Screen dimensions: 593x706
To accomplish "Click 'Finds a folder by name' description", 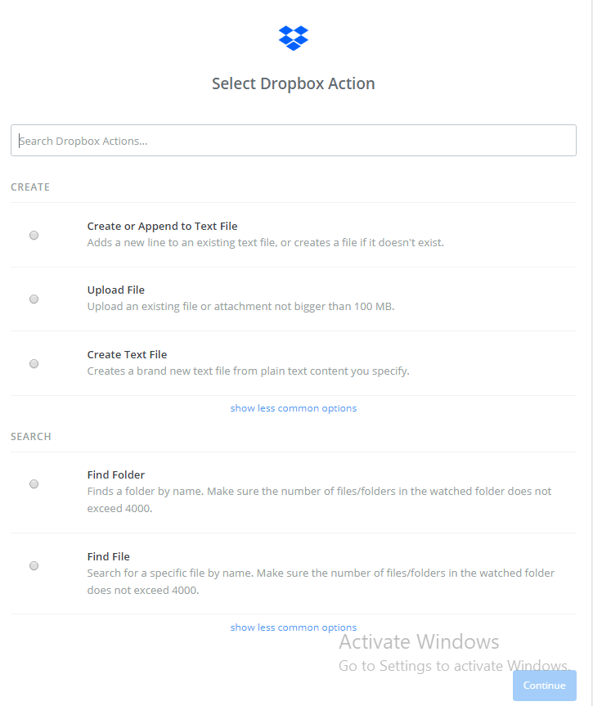I will pyautogui.click(x=319, y=499).
